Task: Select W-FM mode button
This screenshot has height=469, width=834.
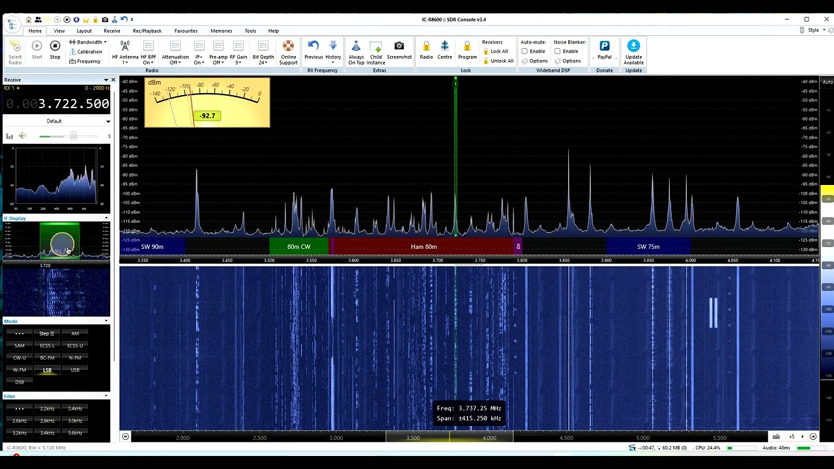Action: point(20,370)
